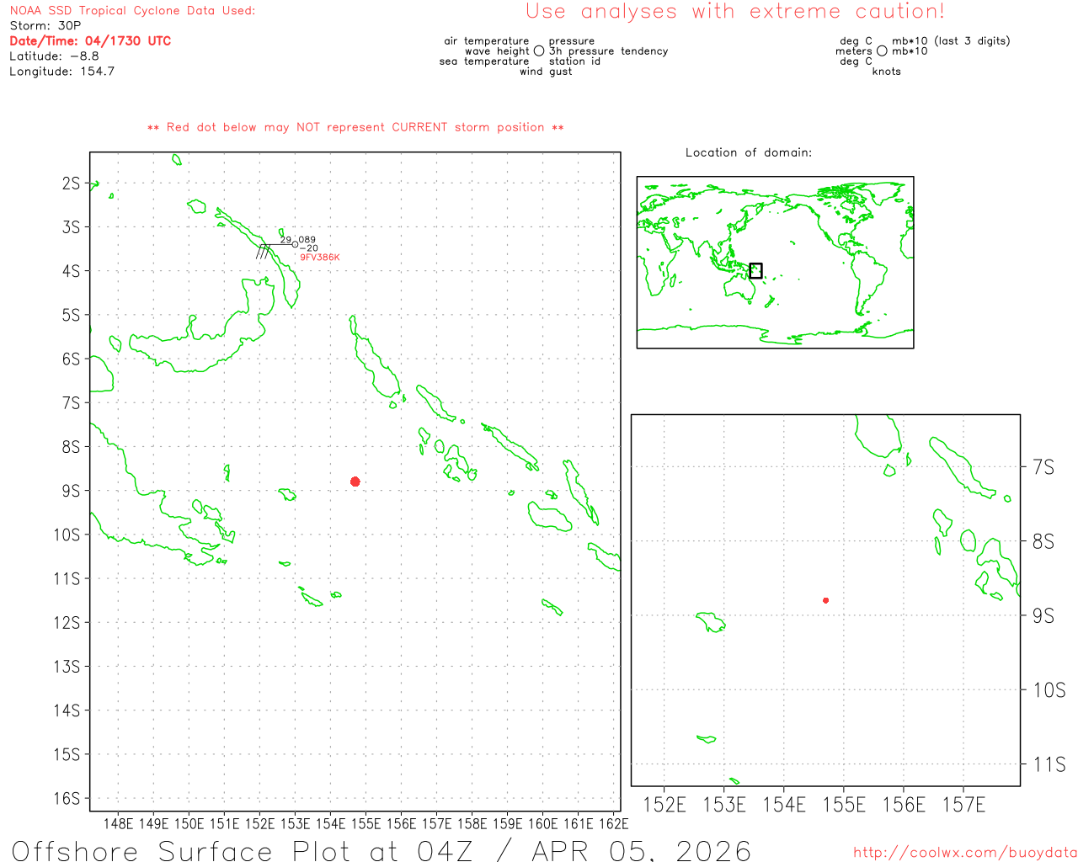
Task: Click the Date/Time 04/1730 UTC text
Action: click(90, 41)
